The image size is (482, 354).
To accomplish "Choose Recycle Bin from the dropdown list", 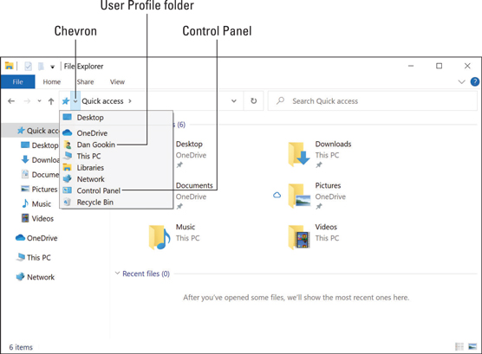I will [x=116, y=203].
